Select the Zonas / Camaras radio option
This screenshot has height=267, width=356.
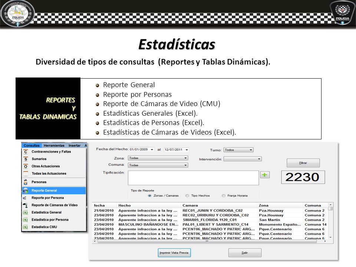[149, 196]
